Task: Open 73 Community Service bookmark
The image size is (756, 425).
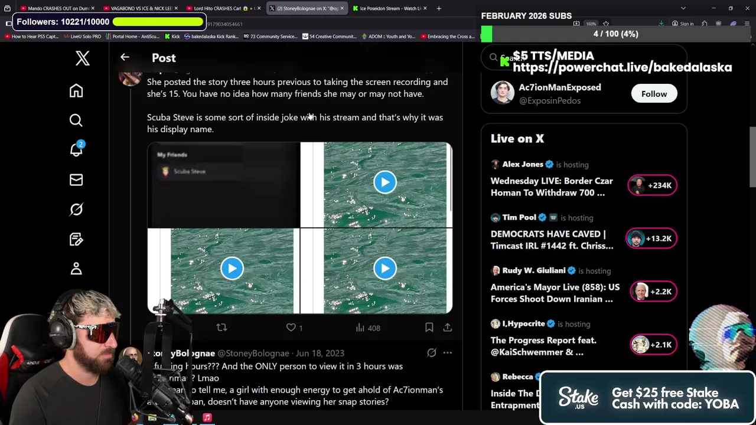Action: tap(270, 37)
